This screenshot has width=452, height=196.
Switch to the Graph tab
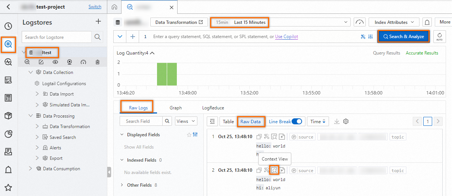[x=176, y=108]
